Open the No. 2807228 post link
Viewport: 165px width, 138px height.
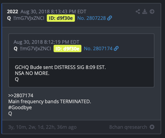tap(91, 18)
